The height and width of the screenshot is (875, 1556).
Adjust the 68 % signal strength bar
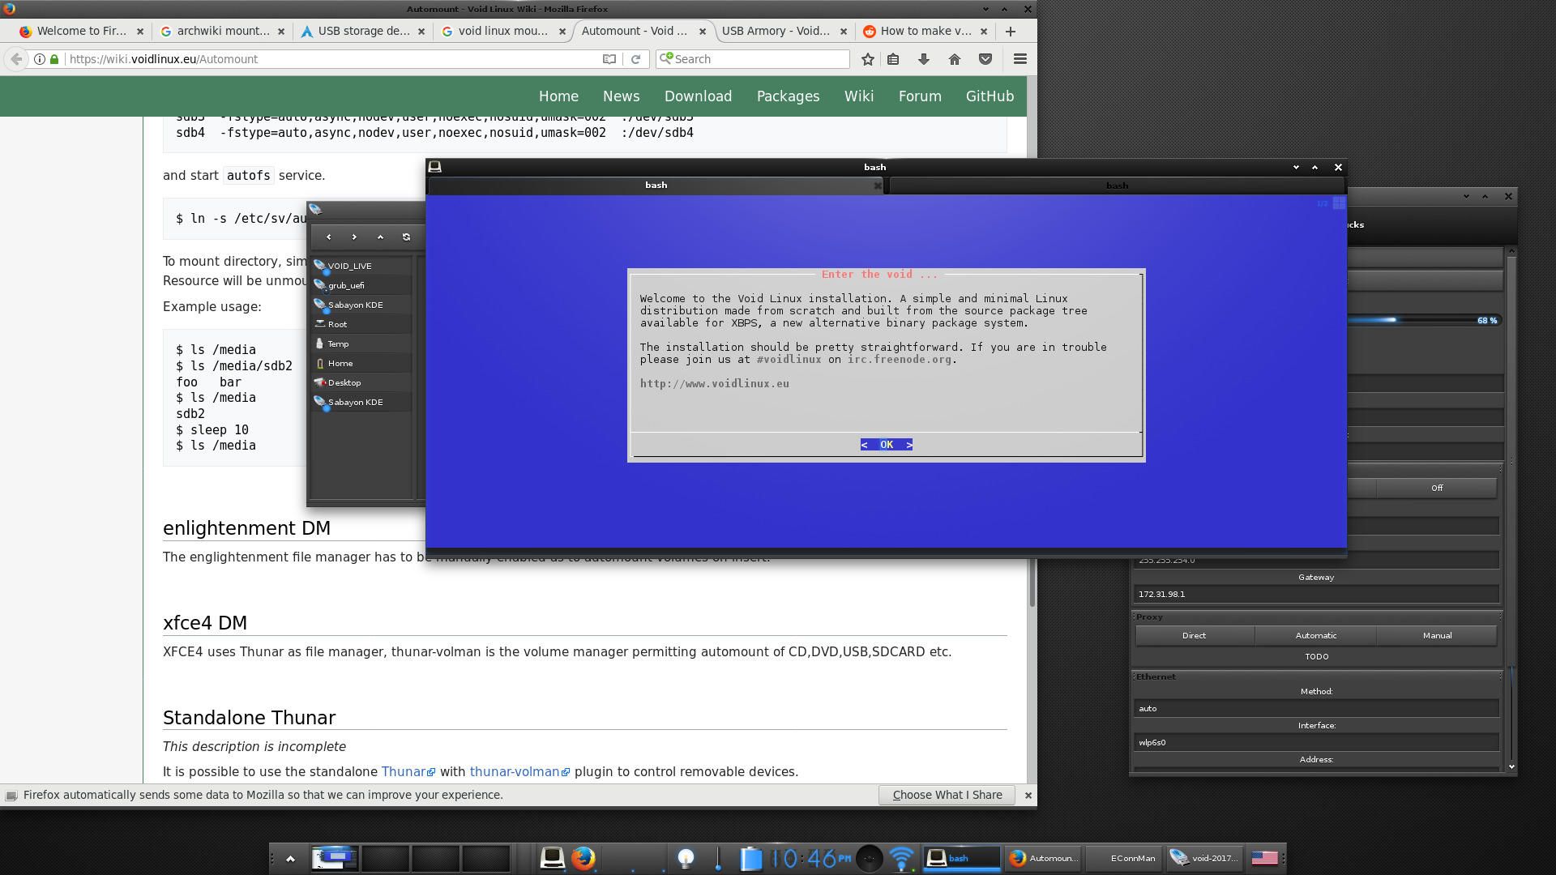click(x=1424, y=321)
